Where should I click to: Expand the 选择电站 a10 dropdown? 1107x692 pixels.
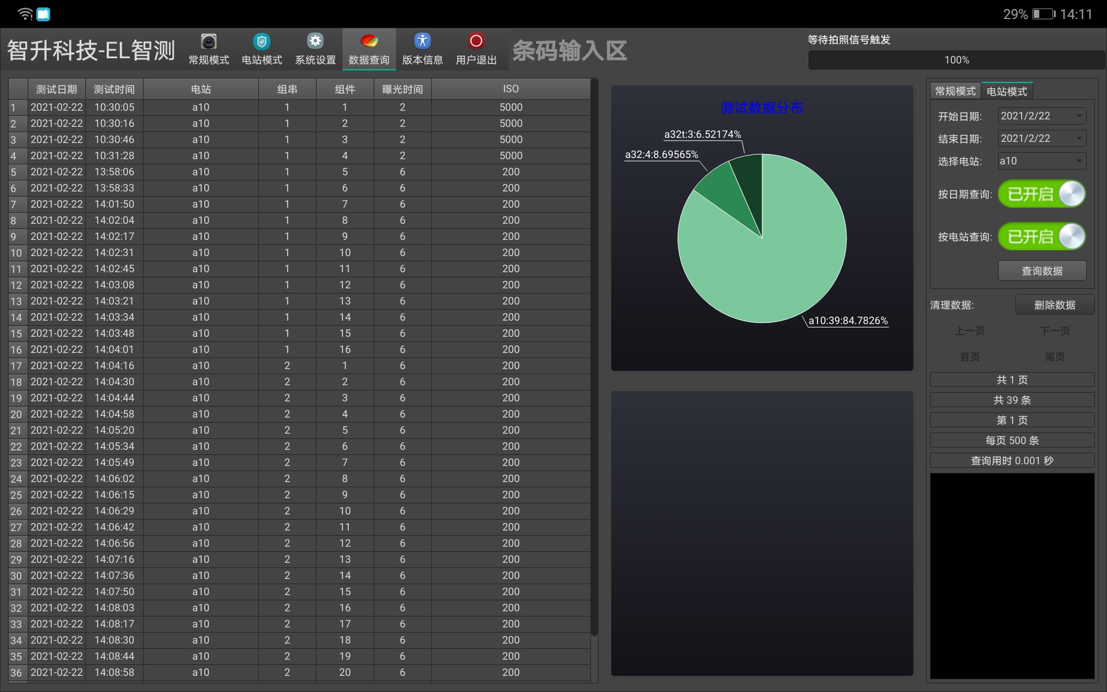pos(1042,161)
